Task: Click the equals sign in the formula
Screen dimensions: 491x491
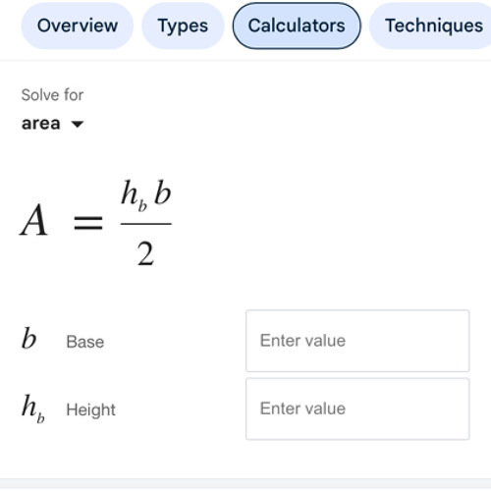Action: [x=88, y=223]
